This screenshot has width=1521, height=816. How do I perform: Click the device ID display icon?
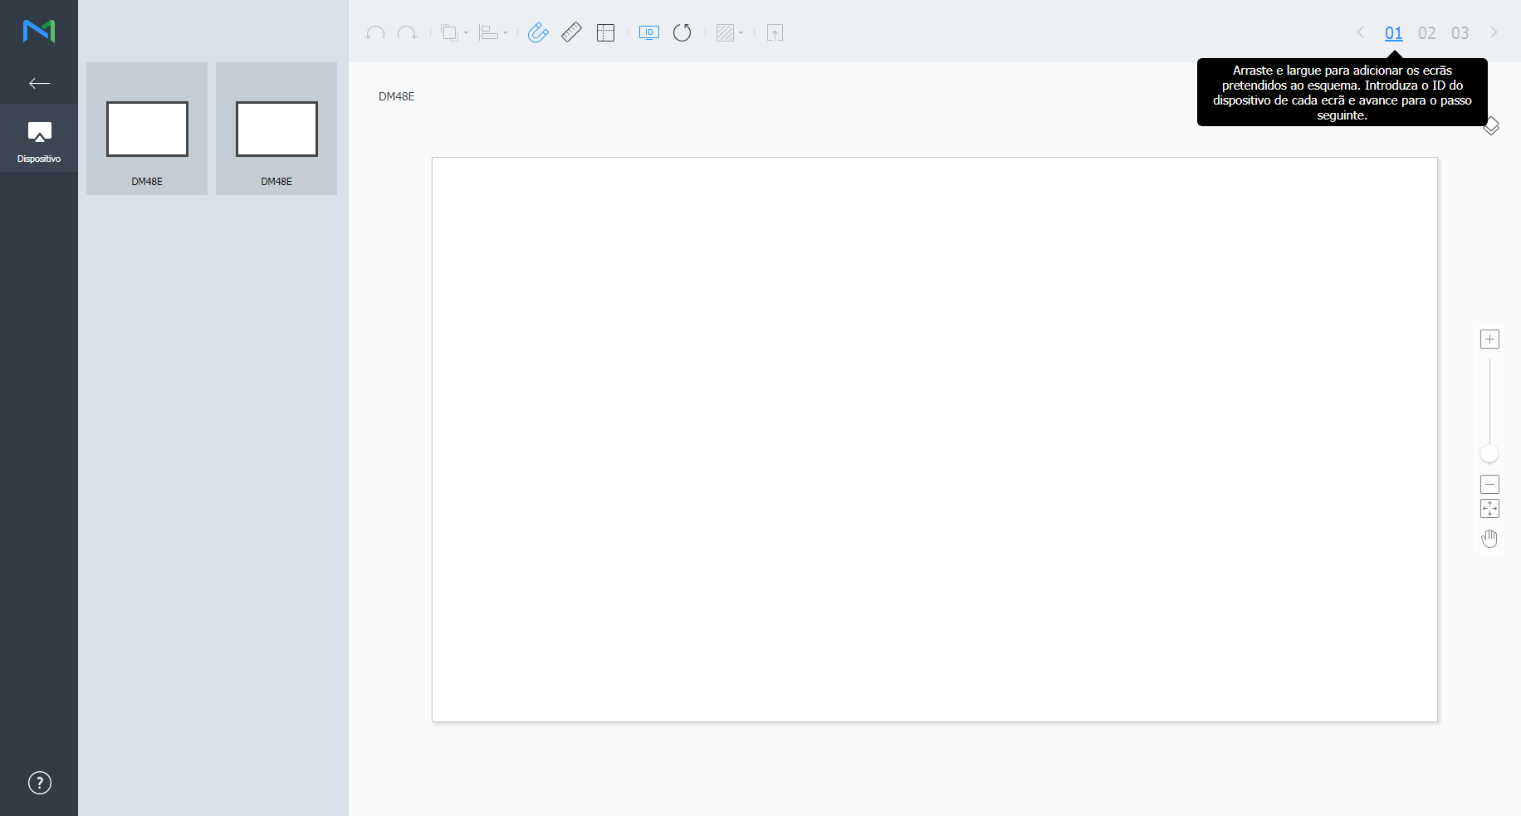[648, 33]
